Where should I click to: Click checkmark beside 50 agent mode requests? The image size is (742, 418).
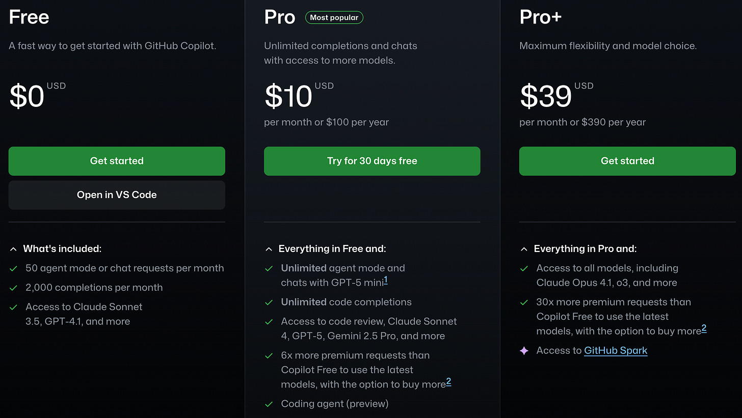click(14, 268)
